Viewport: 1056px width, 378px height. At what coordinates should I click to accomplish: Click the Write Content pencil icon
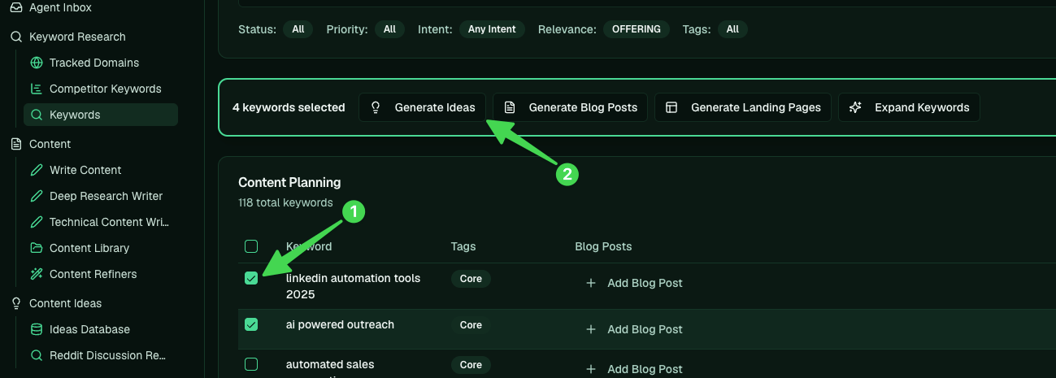click(36, 170)
